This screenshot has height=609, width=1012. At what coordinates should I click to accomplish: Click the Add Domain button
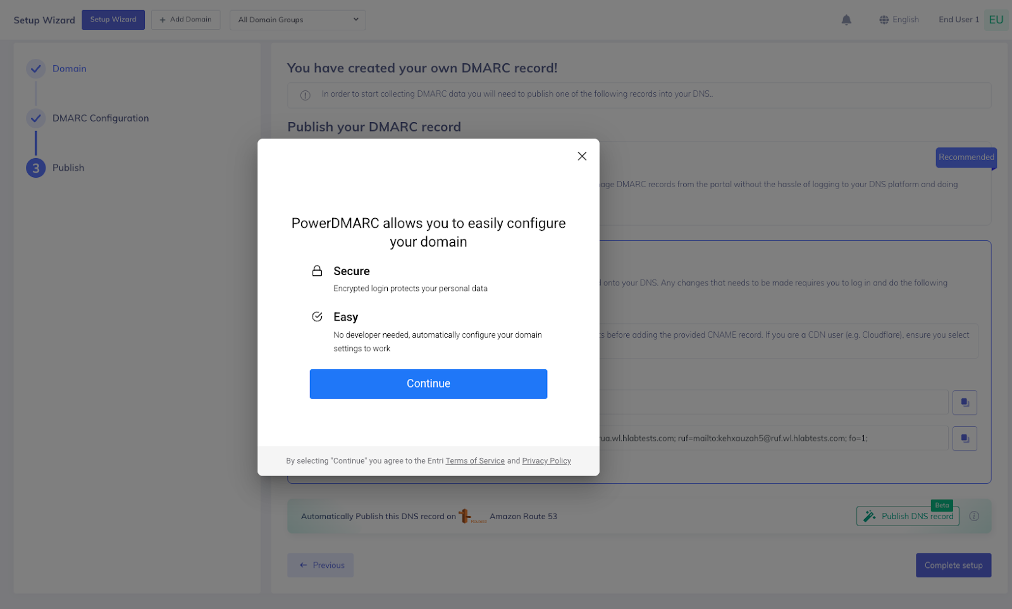tap(186, 20)
